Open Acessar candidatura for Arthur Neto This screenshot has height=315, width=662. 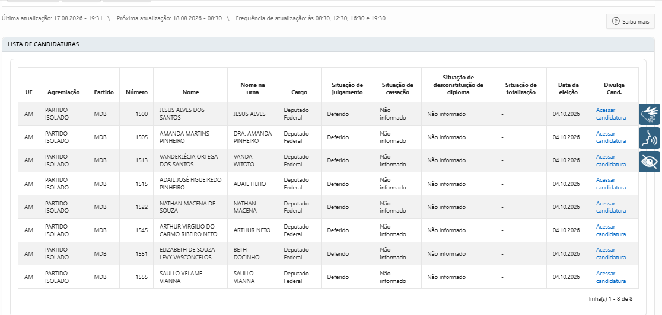click(x=610, y=230)
